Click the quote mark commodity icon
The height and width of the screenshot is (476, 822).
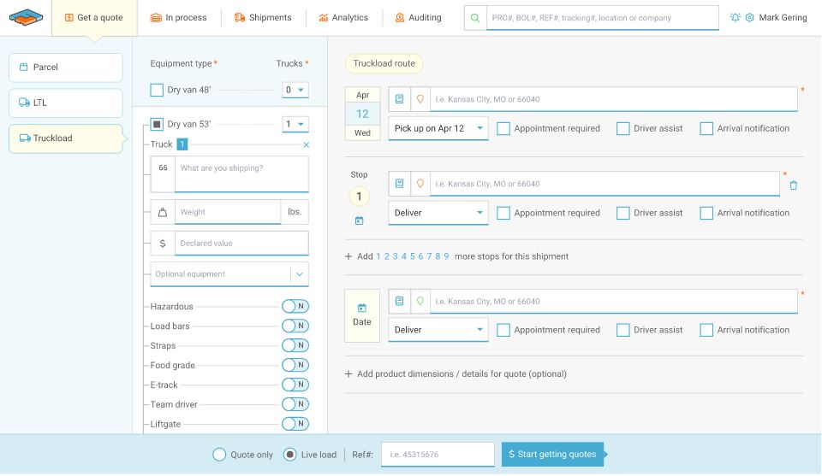(x=163, y=167)
